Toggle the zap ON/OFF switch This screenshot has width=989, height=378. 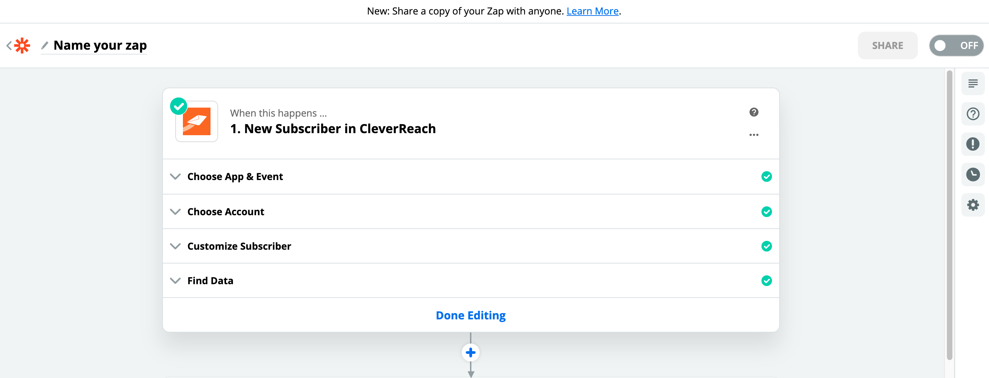pyautogui.click(x=956, y=46)
